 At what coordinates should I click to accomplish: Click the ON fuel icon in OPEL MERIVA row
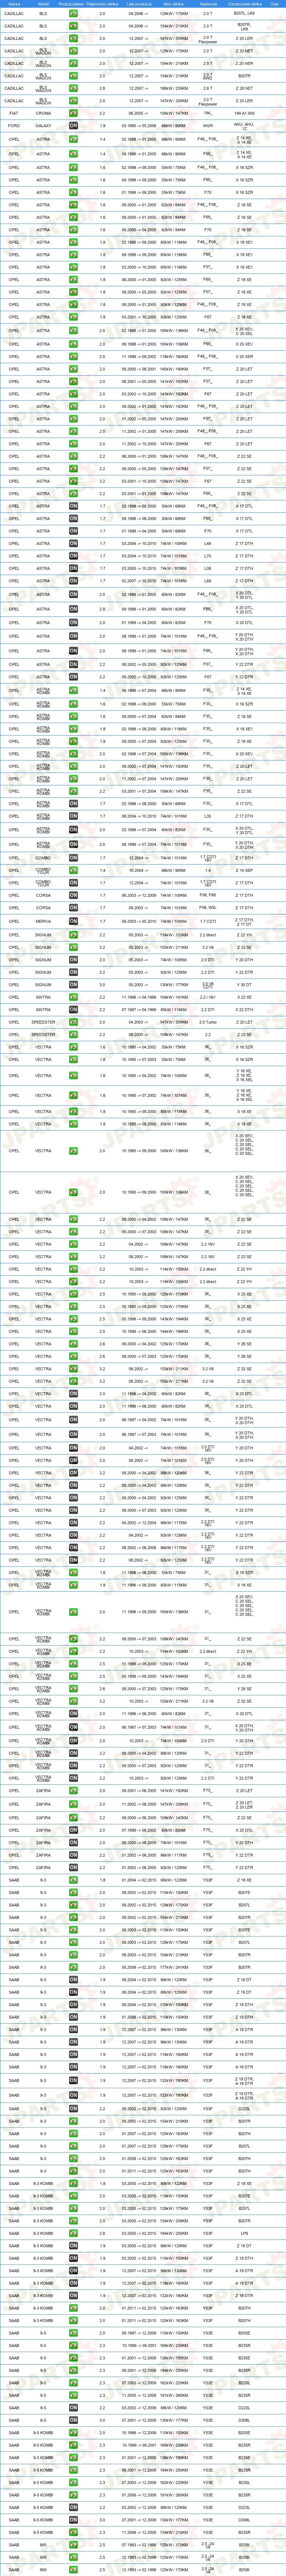74,921
